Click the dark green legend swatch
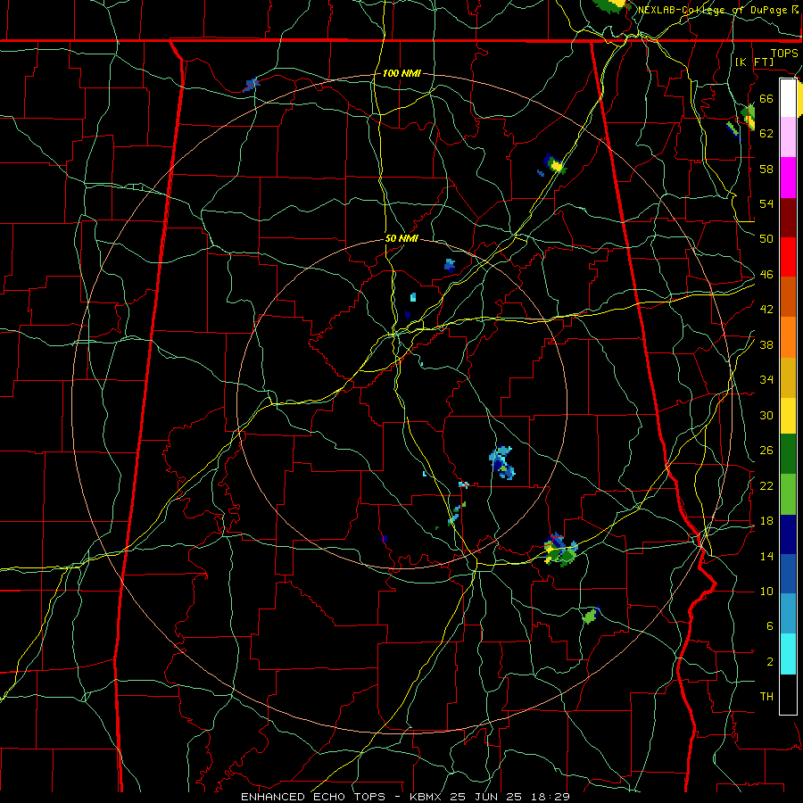803x803 pixels. pos(788,454)
